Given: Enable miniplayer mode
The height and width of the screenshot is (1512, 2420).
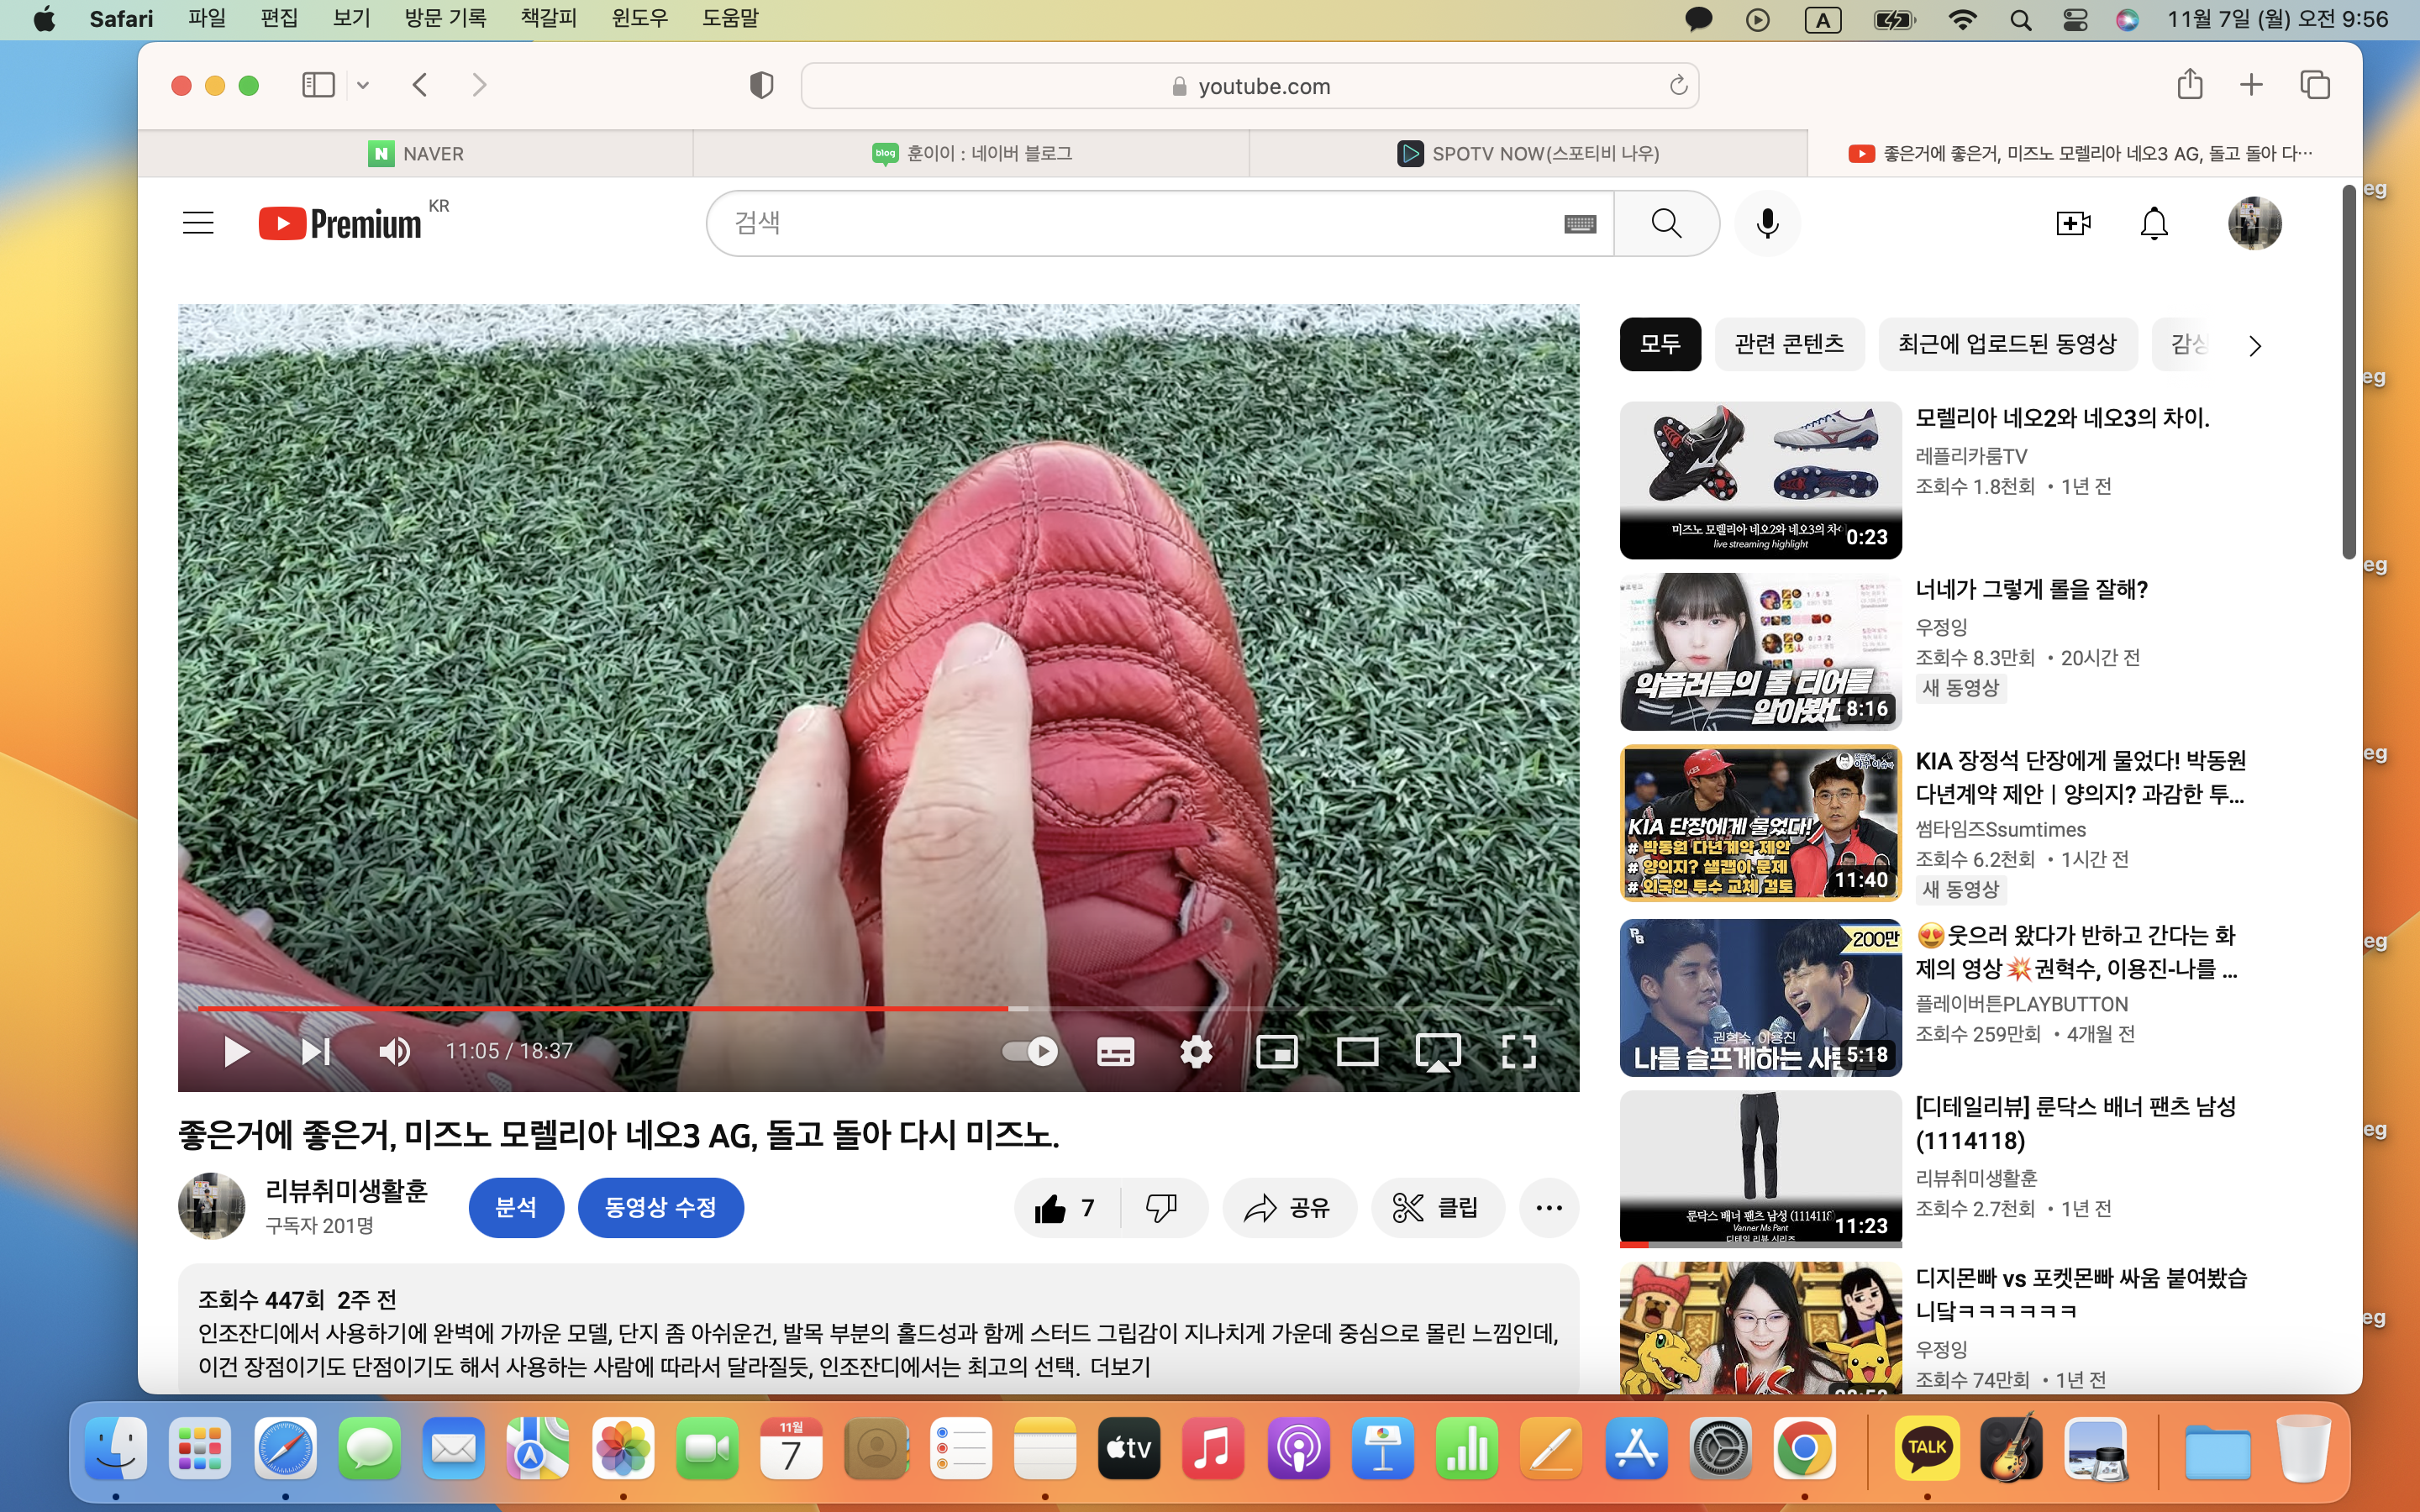Looking at the screenshot, I should (x=1277, y=1051).
